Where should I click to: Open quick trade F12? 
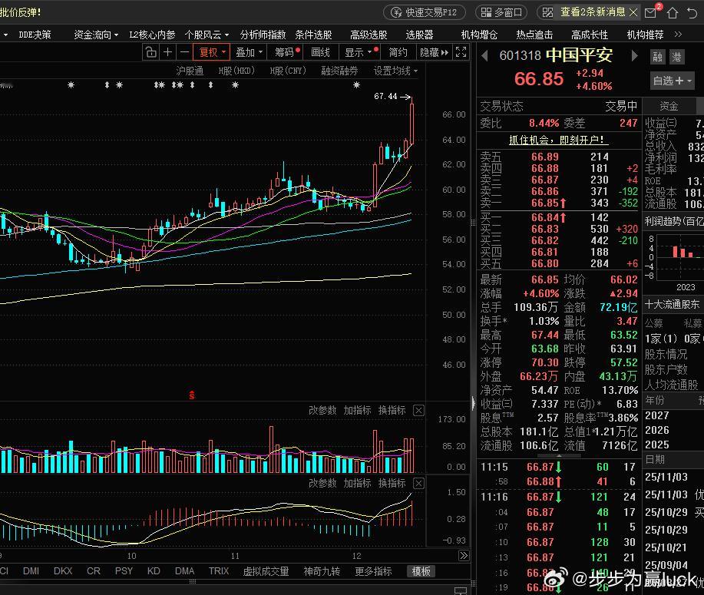point(425,12)
